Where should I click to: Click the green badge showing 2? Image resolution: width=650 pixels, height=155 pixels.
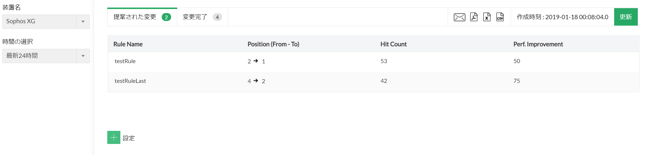(x=166, y=17)
